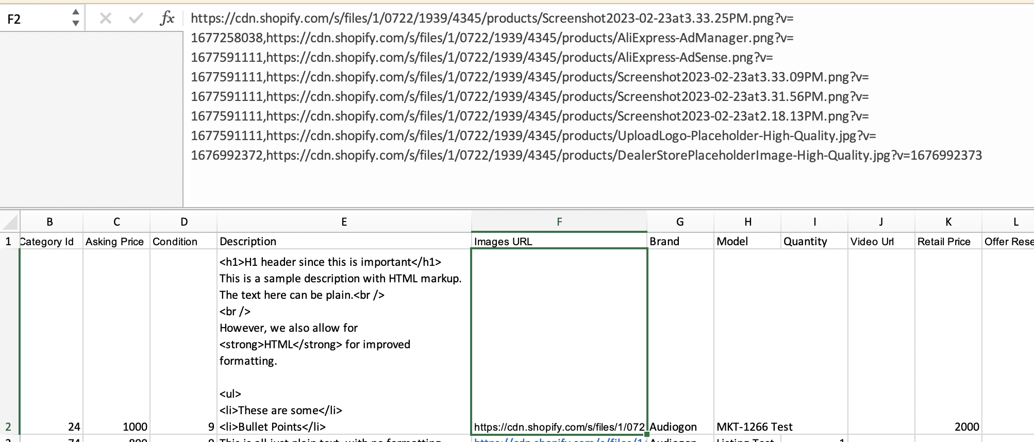The image size is (1034, 442).
Task: Open the Insert Function fx icon
Action: (x=167, y=19)
